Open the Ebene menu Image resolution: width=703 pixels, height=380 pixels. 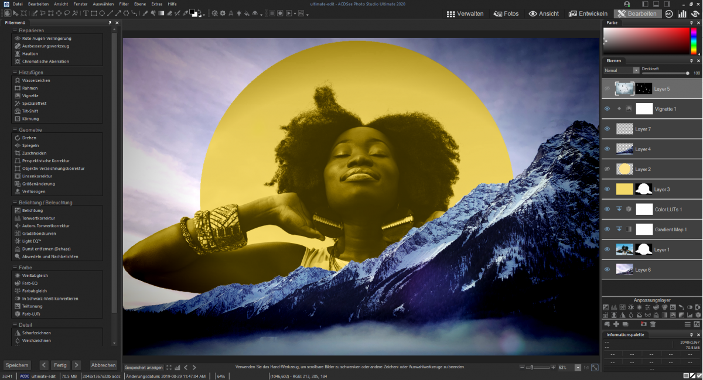[x=139, y=4]
